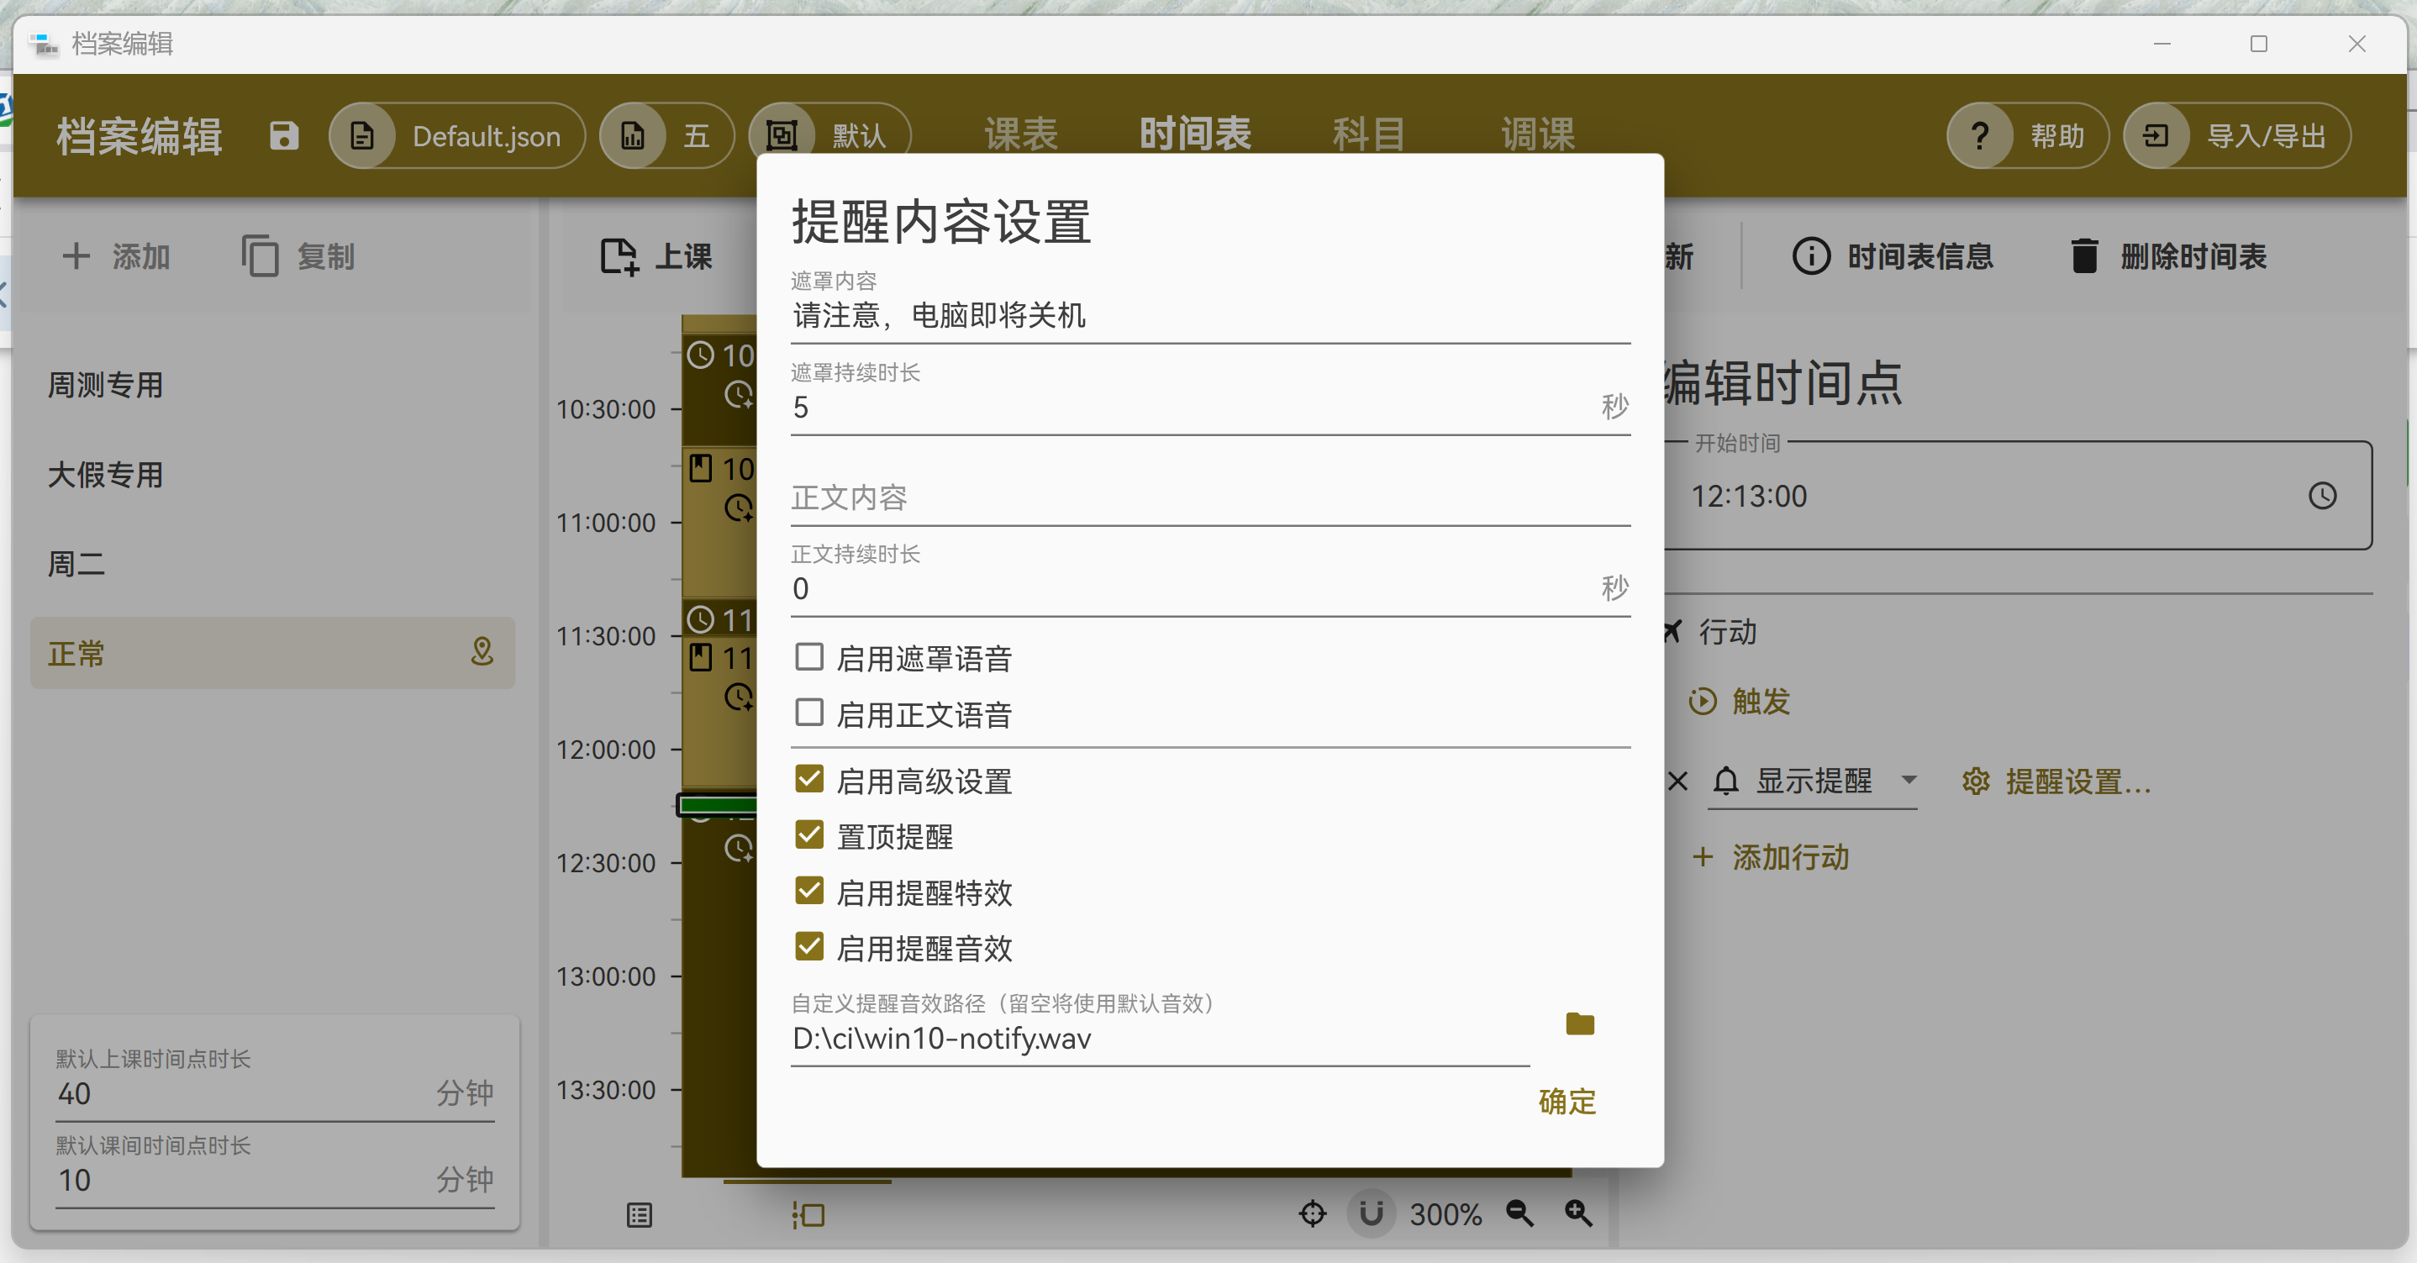Click the 正文内容 text input field
Viewport: 2417px width, 1263px height.
(x=1208, y=497)
